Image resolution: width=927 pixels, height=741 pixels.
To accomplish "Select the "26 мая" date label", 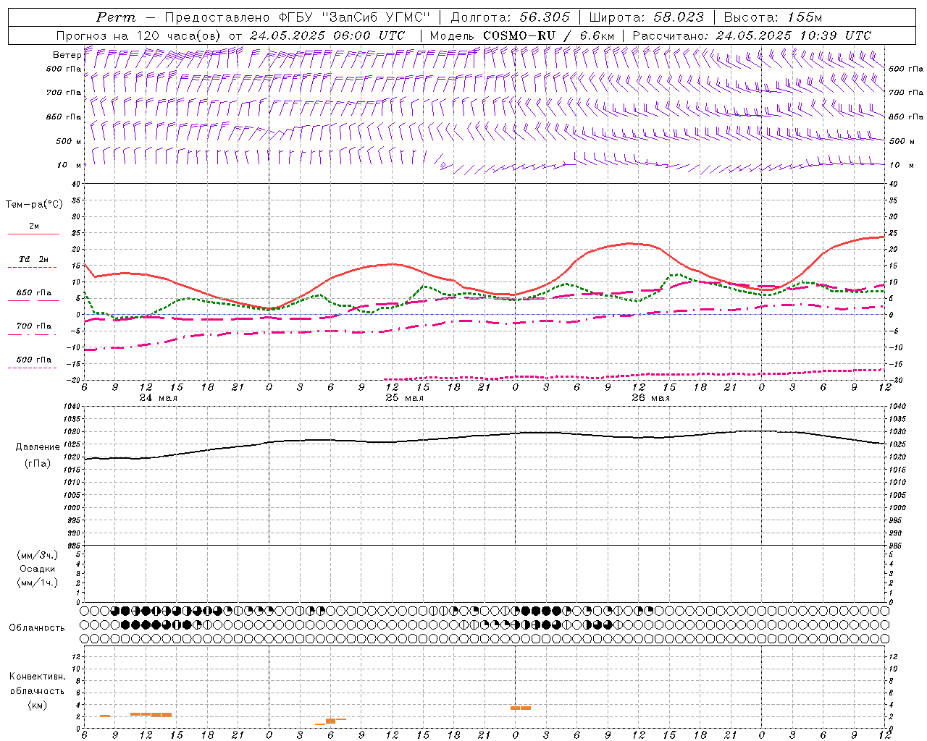I will coord(651,398).
